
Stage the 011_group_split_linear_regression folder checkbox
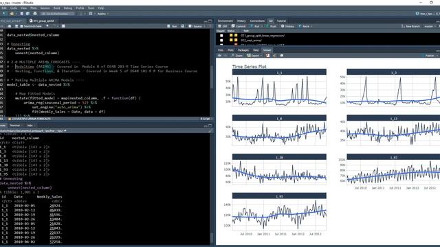coord(221,36)
